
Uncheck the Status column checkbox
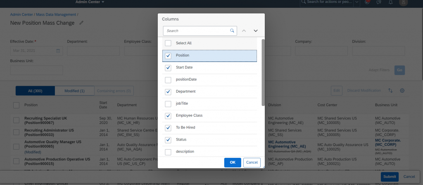(168, 140)
